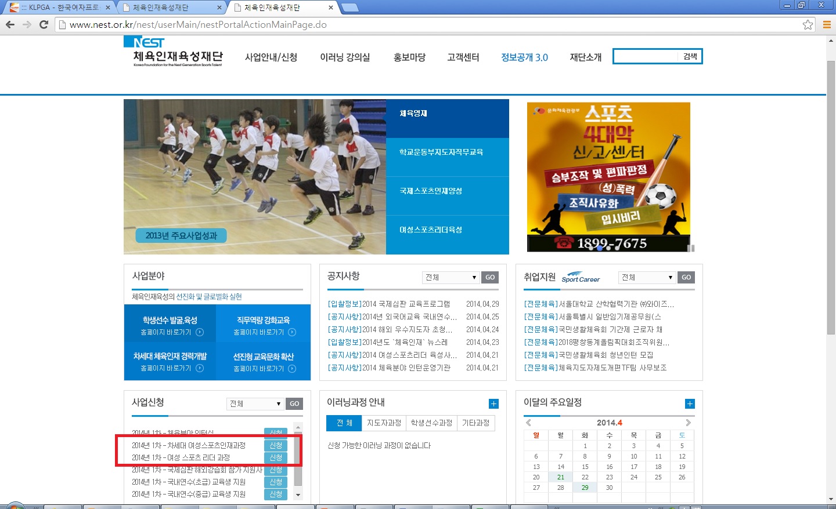Open the 이러닝 강의실 menu
Viewport: 836px width, 509px height.
(345, 57)
